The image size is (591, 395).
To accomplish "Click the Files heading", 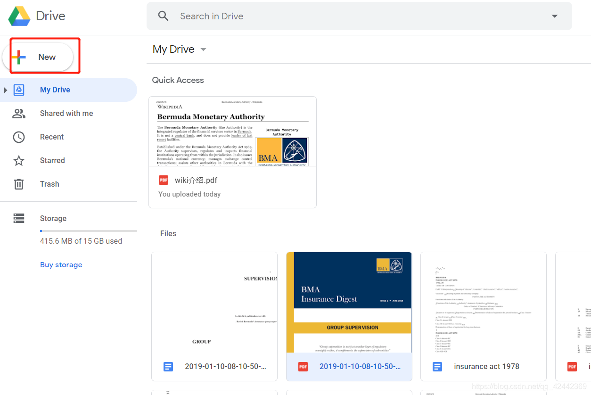I will (x=168, y=233).
